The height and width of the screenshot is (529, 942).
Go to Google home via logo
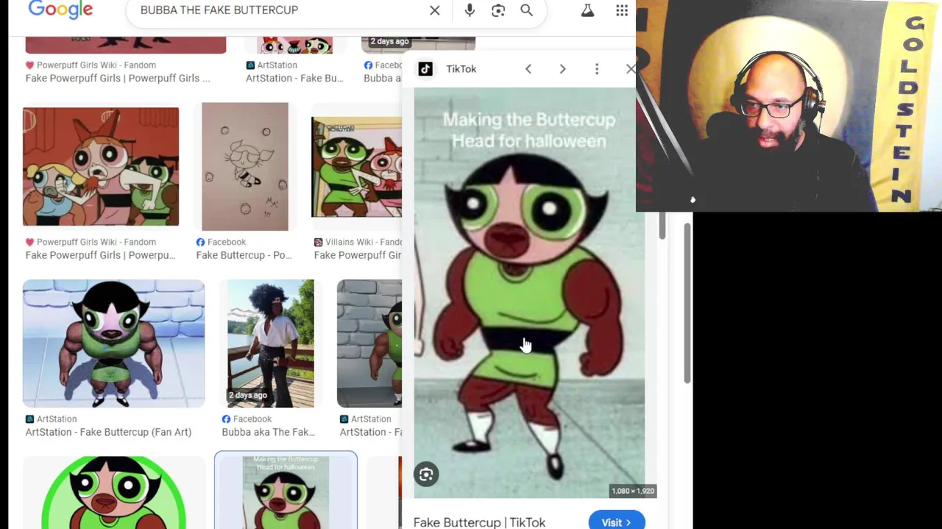click(x=60, y=10)
